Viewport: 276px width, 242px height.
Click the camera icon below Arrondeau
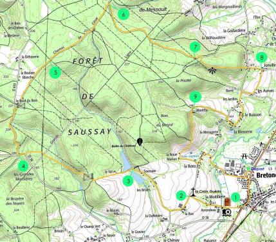[x=227, y=212]
